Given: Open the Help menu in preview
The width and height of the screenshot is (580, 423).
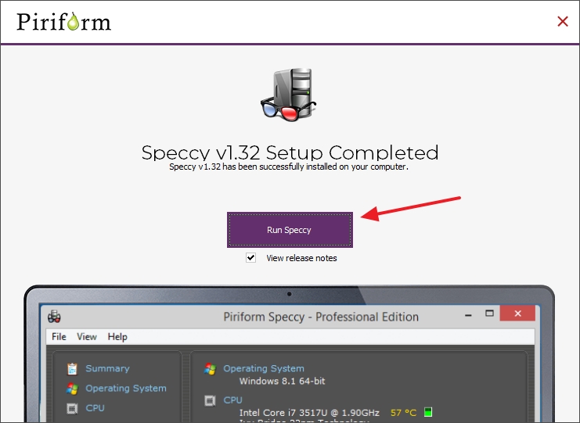Looking at the screenshot, I should pos(117,337).
